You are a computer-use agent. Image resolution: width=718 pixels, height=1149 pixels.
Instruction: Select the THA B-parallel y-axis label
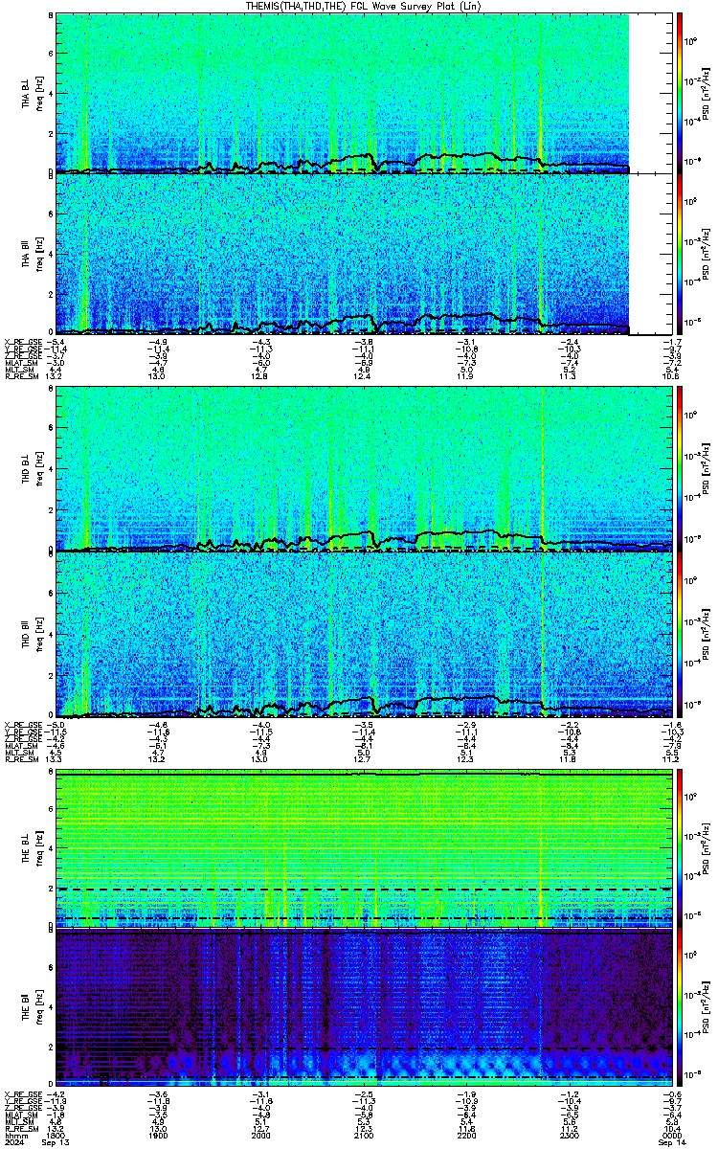coord(26,253)
